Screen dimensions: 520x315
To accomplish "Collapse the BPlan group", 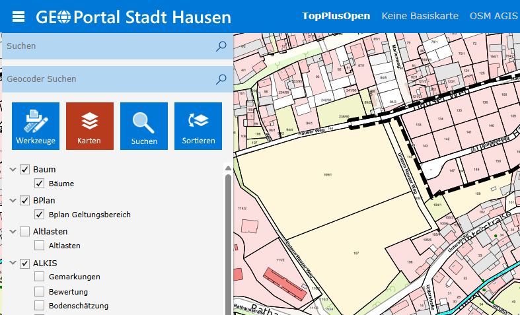I will [13, 200].
